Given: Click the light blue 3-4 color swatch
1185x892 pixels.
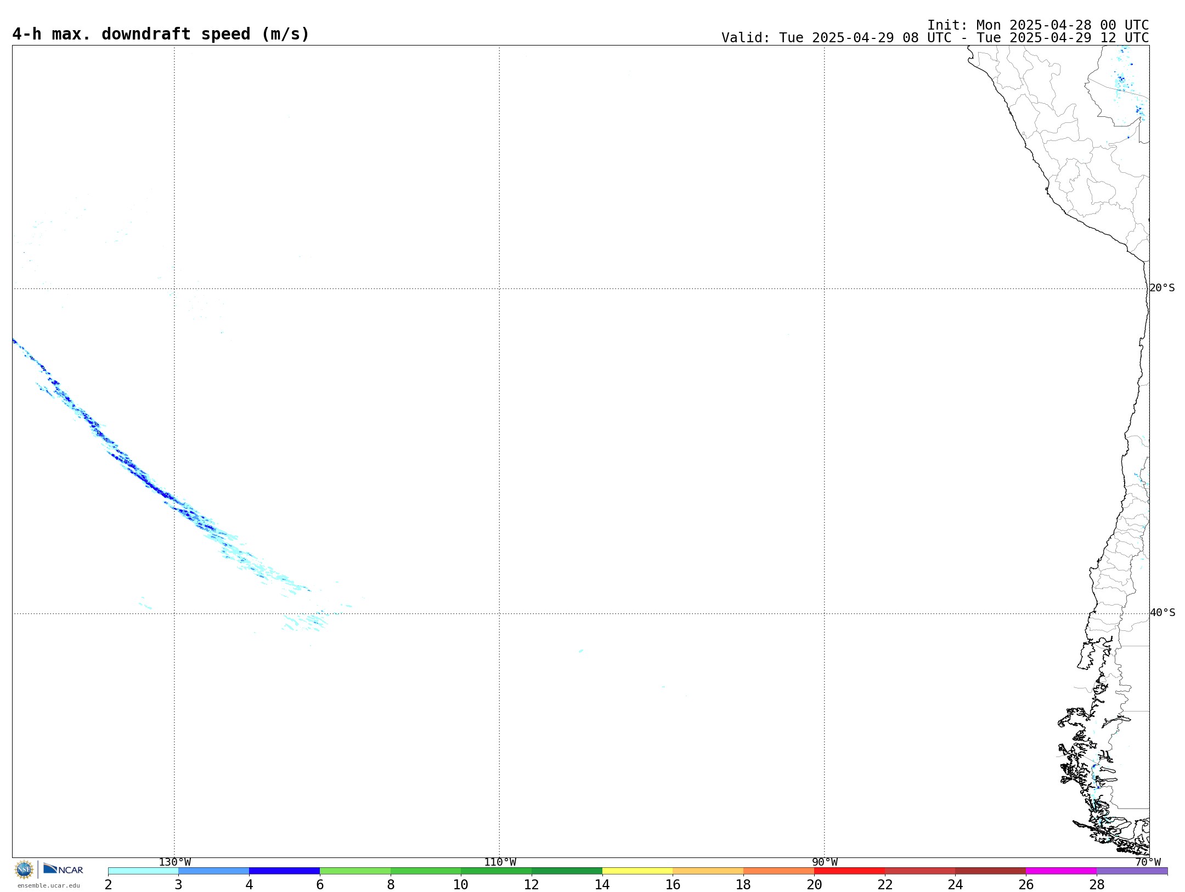Looking at the screenshot, I should (214, 871).
